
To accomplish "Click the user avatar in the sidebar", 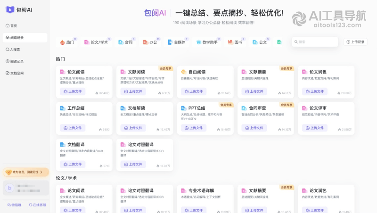I will coord(9,188).
